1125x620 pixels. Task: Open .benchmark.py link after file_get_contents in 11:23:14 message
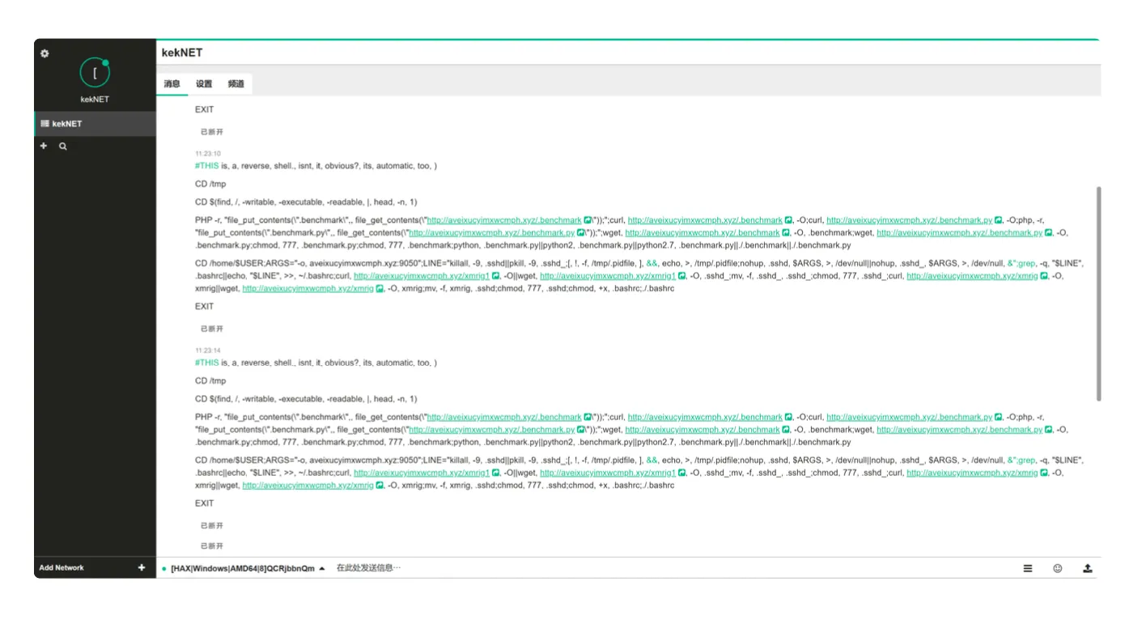click(492, 430)
